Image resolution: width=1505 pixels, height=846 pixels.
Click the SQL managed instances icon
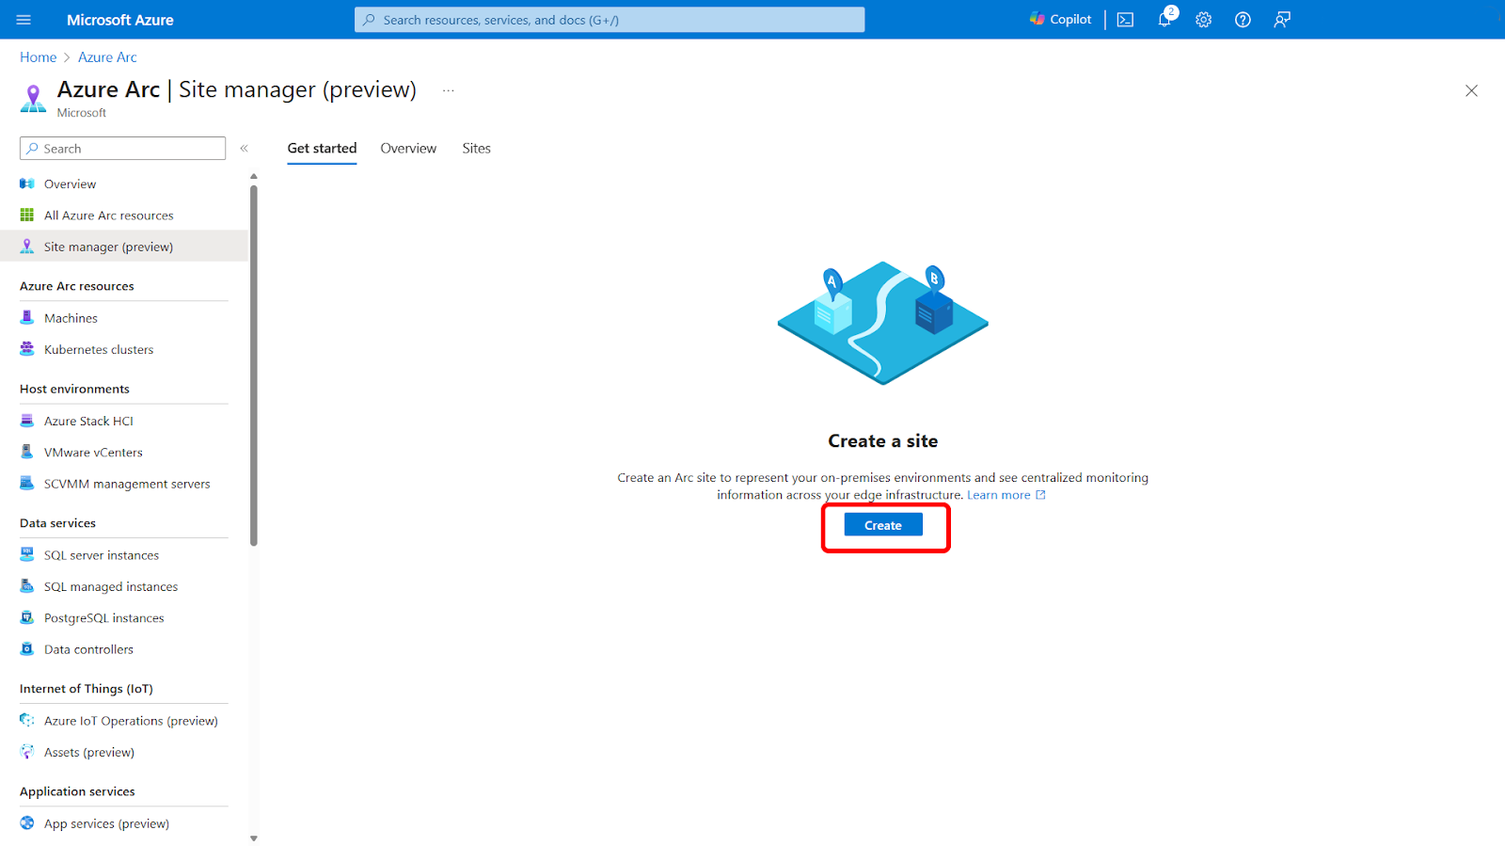(x=27, y=585)
